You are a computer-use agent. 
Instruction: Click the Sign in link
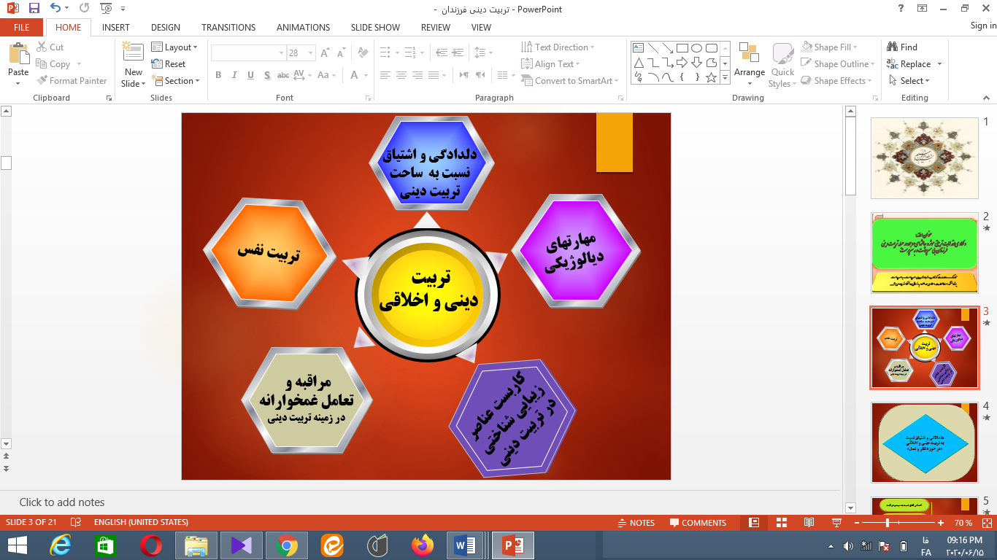(982, 26)
